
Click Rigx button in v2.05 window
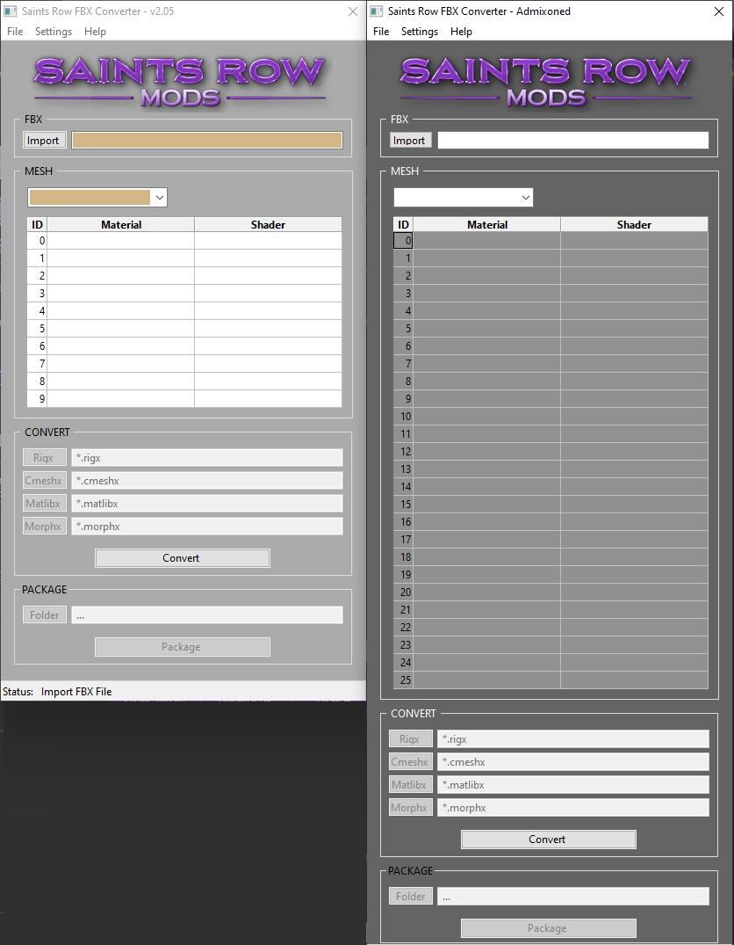(x=45, y=457)
